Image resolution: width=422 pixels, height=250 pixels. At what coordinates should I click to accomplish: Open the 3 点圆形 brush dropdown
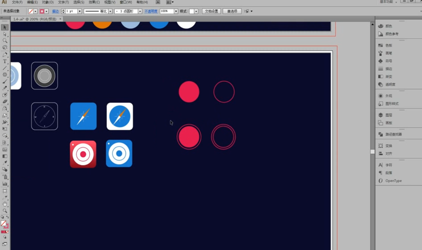[140, 11]
